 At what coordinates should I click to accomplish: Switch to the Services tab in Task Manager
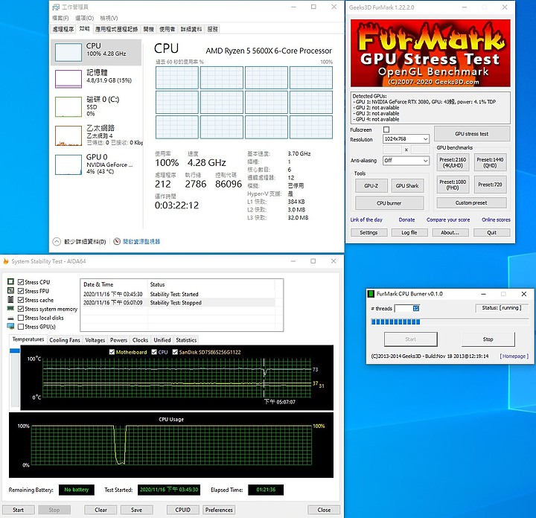pos(213,29)
